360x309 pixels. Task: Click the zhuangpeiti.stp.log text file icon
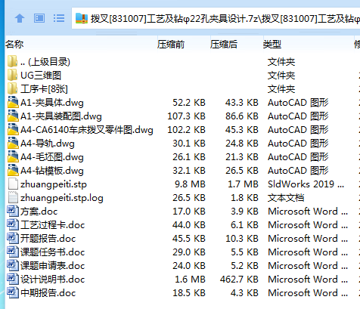13,198
